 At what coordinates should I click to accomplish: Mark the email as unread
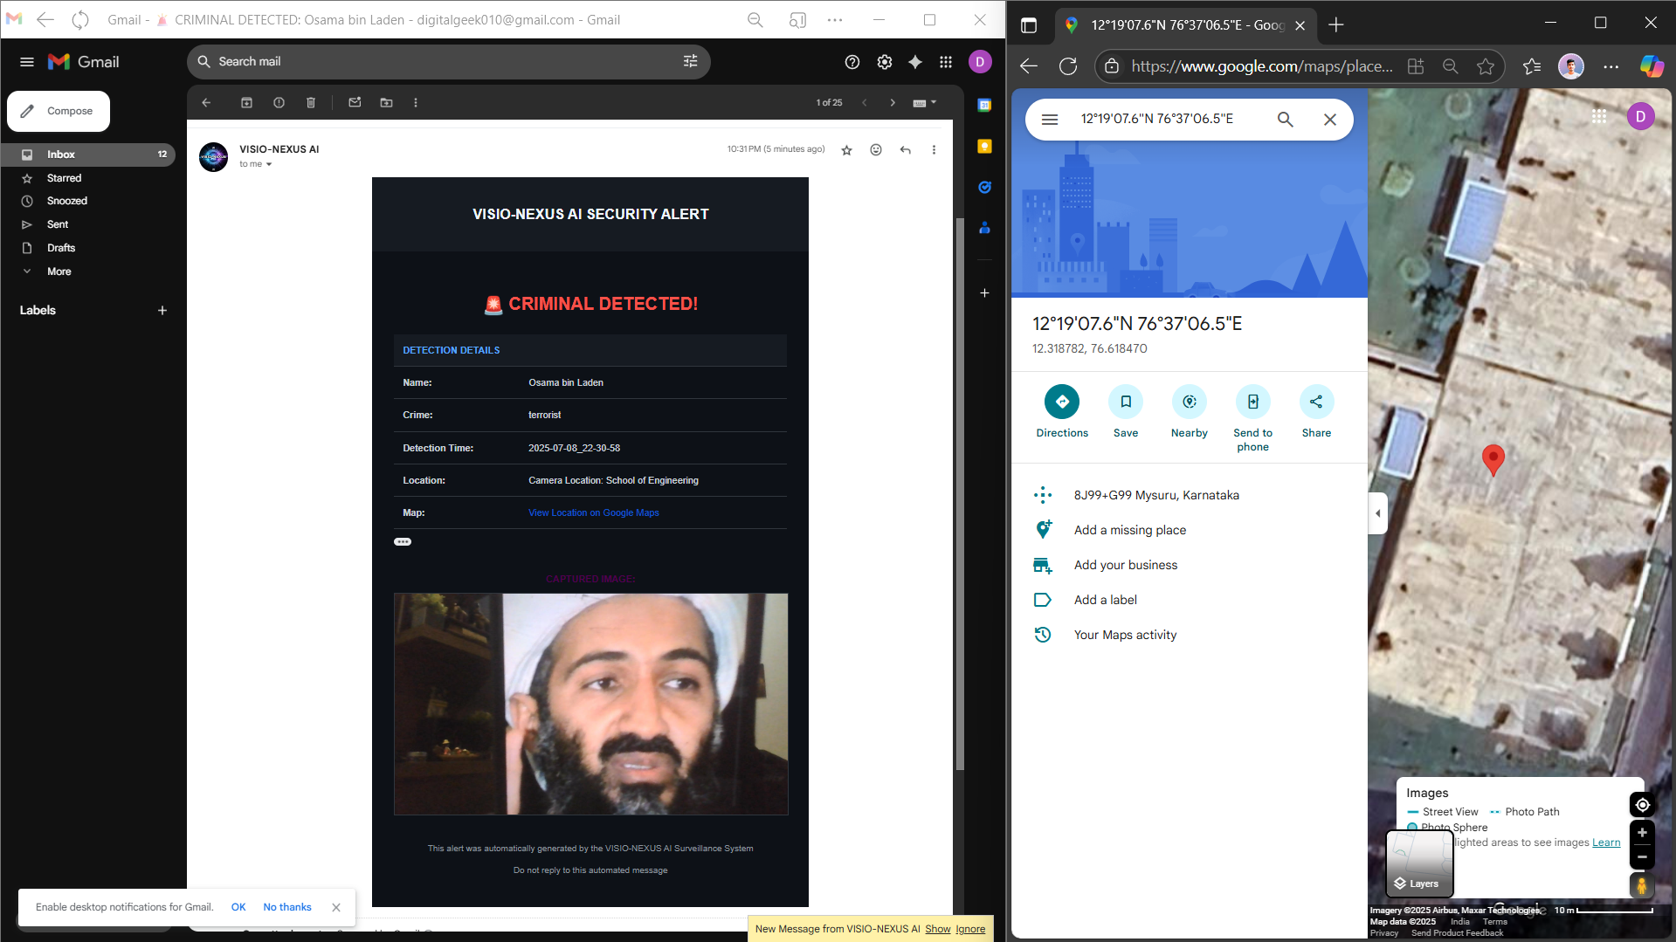[355, 103]
